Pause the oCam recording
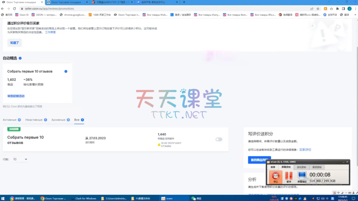The image size is (358, 201). (289, 176)
